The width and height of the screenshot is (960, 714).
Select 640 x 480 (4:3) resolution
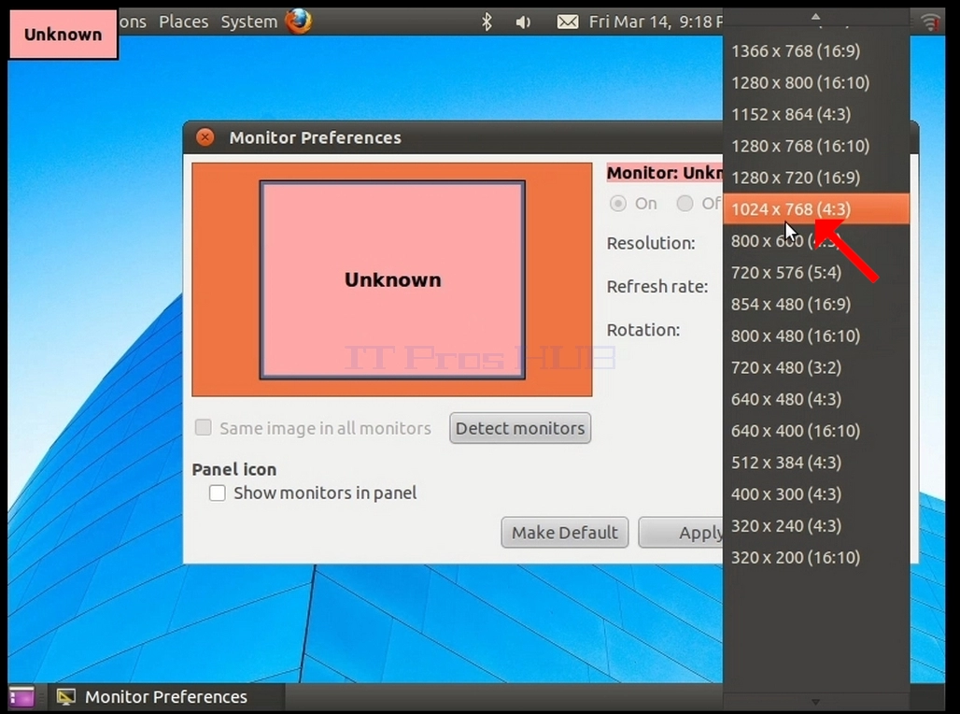816,400
